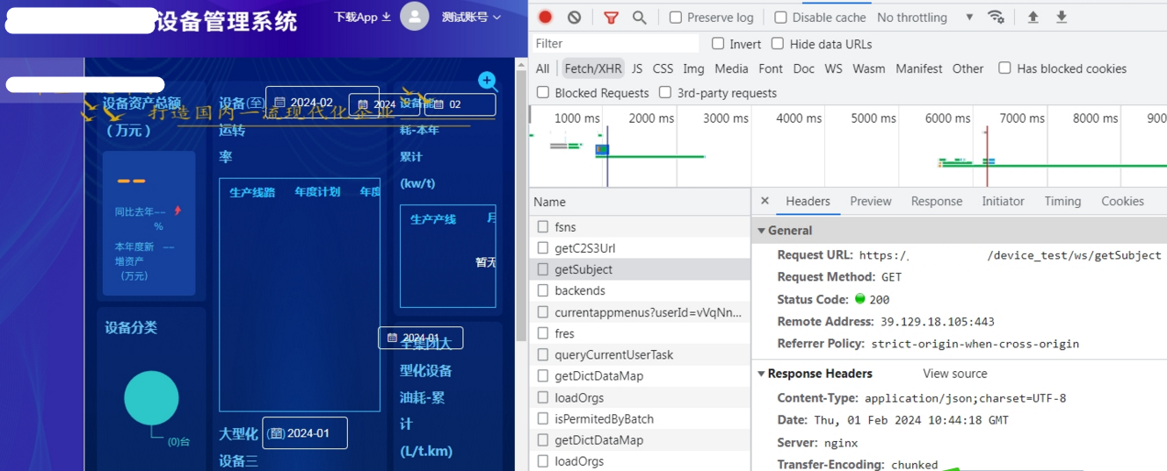Screen dimensions: 1167x471
Task: Close the request details panel
Action: (x=765, y=201)
